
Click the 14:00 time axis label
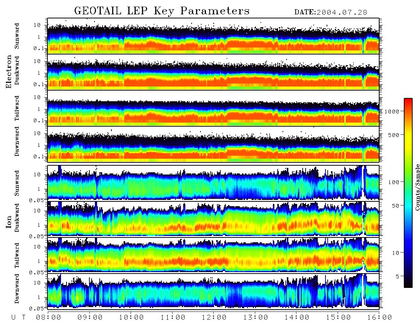pyautogui.click(x=297, y=317)
